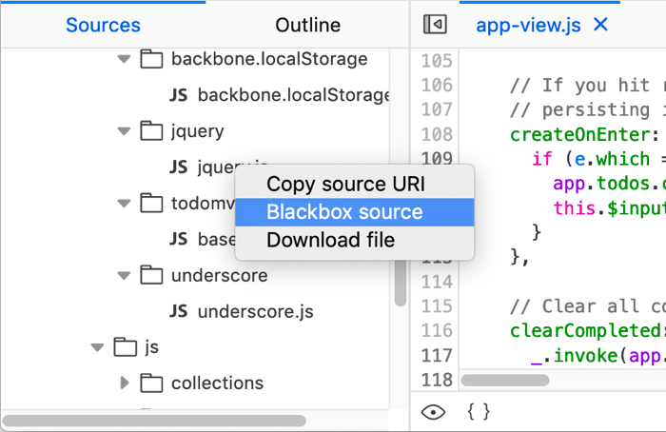Collapse the underscore folder arrow
Screen dimensions: 666x432
(124, 275)
